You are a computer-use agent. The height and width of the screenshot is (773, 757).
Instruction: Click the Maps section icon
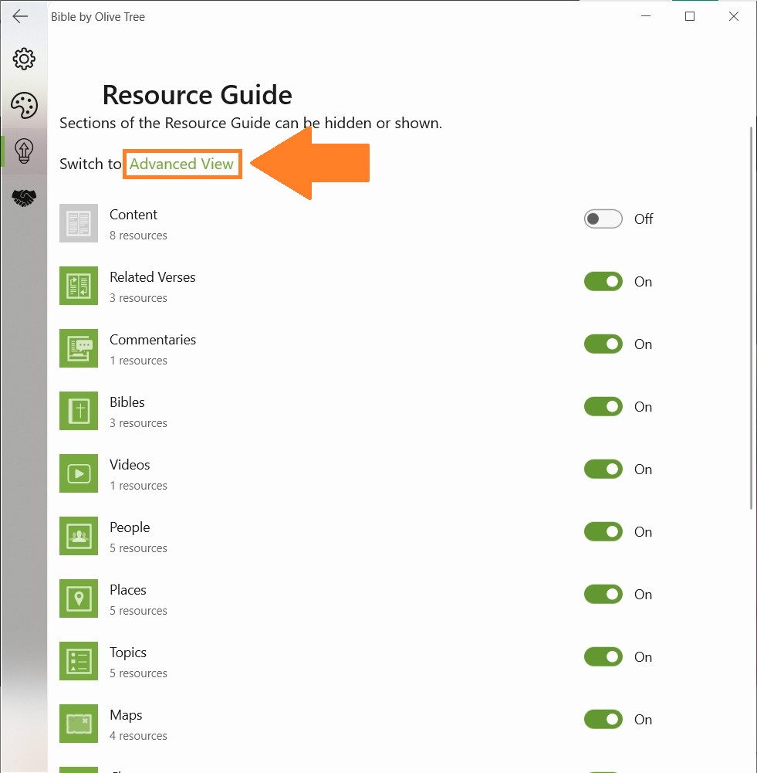click(79, 724)
